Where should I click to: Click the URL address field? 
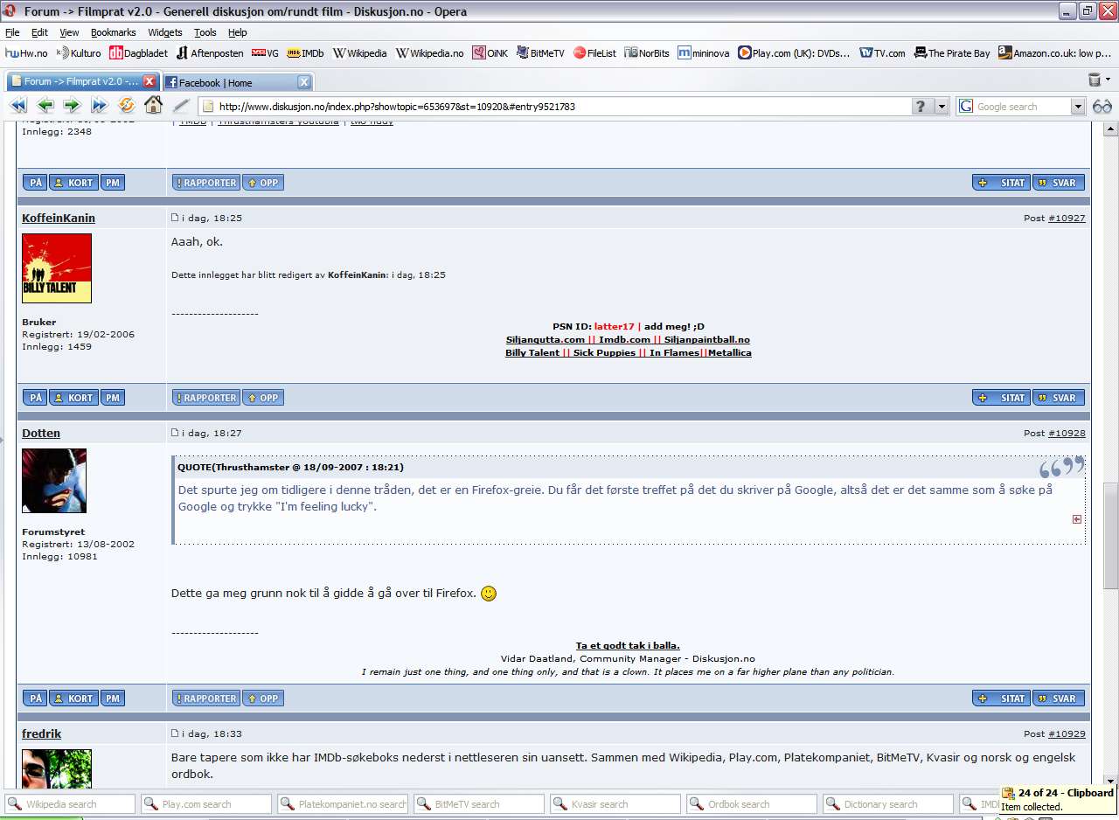click(559, 106)
